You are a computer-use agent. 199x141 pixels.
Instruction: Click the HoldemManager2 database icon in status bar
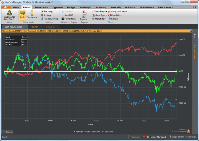pyautogui.click(x=148, y=137)
